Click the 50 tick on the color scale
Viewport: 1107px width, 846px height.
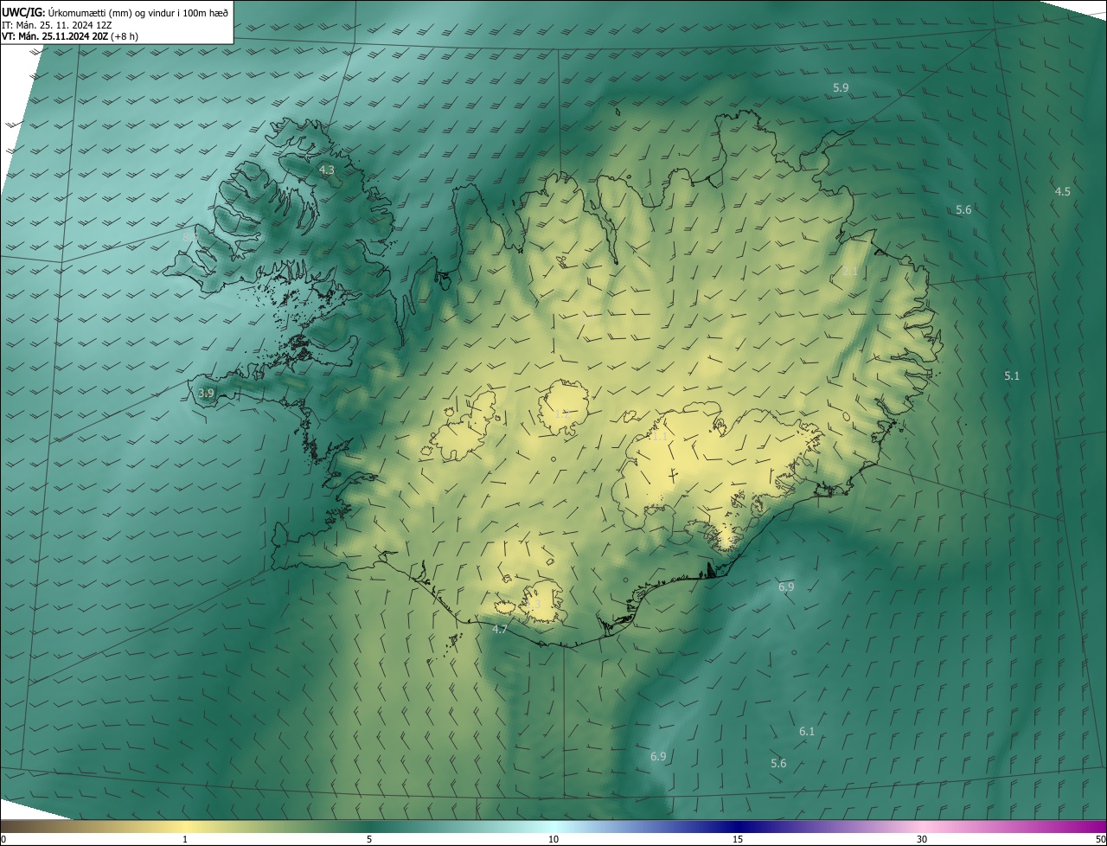tap(1100, 839)
